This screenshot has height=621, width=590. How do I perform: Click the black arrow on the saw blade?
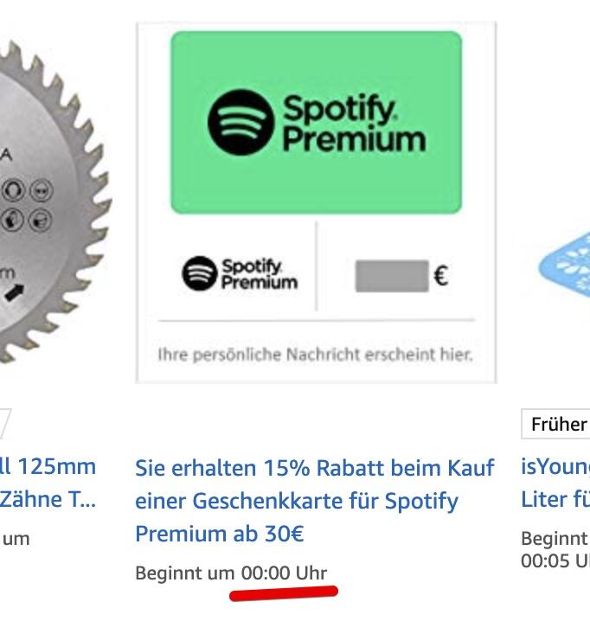click(15, 291)
